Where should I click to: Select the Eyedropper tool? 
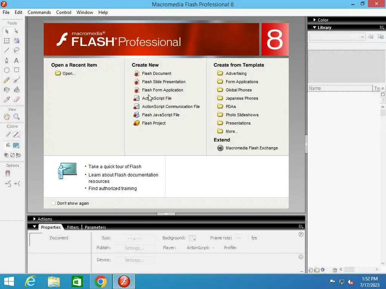[7, 99]
